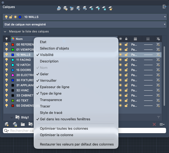This screenshot has height=153, width=169.
Task: Click the Isolate Layer icon
Action: pyautogui.click(x=78, y=8)
